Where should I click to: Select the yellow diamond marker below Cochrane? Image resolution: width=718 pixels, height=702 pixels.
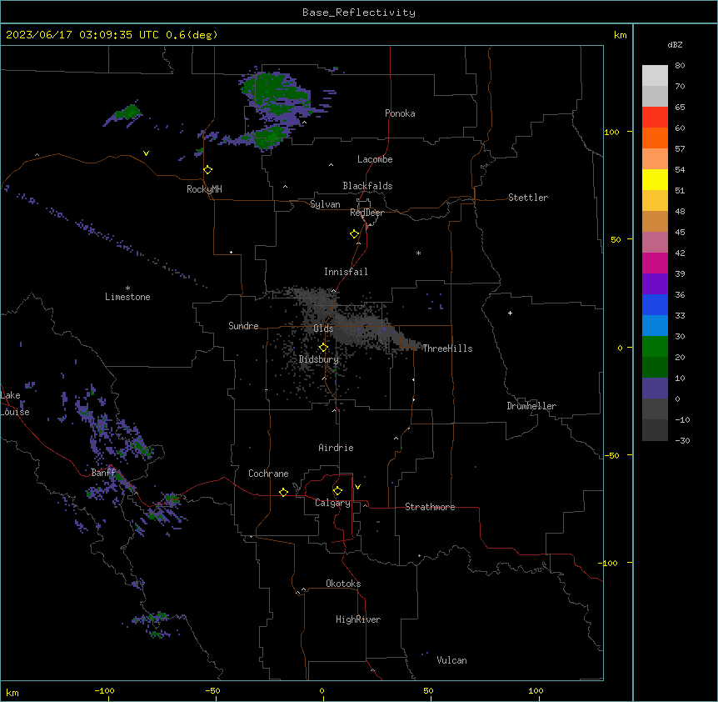coord(283,492)
